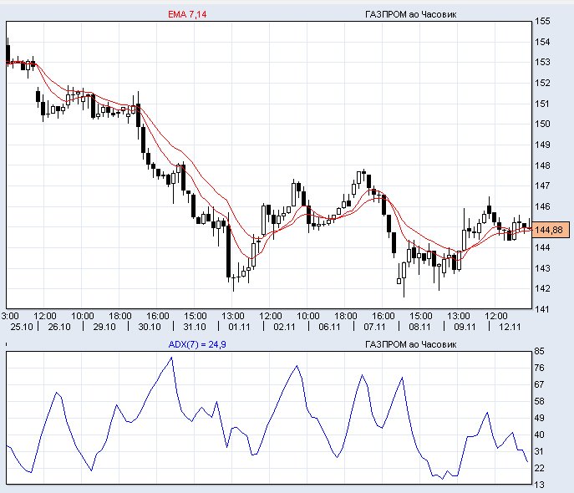
Task: Select the 06.11 date label
Action: tap(329, 327)
